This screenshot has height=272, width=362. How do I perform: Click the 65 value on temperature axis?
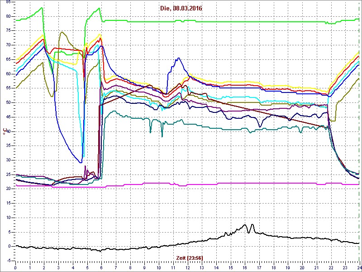coord(8,59)
